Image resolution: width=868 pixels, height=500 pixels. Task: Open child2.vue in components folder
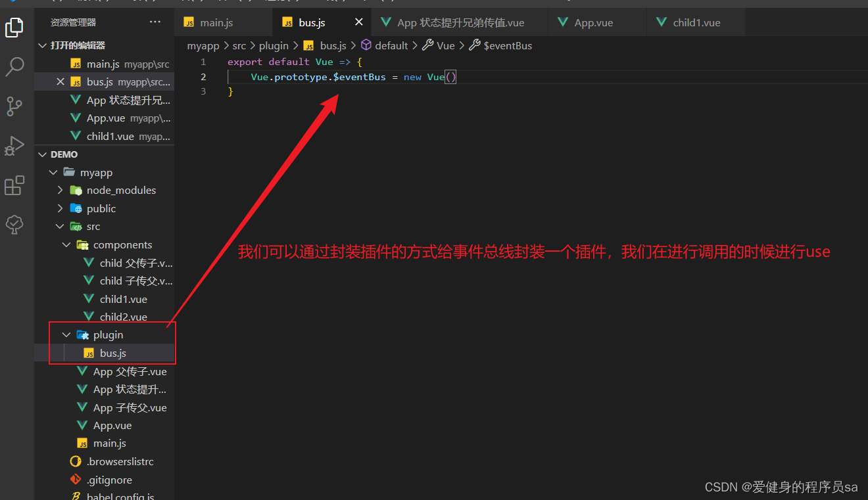tap(104, 317)
